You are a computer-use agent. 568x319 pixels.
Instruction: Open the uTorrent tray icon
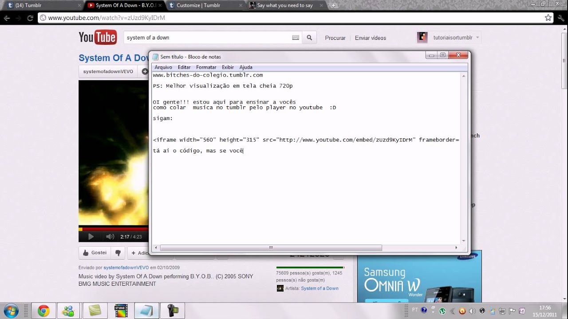pos(442,311)
